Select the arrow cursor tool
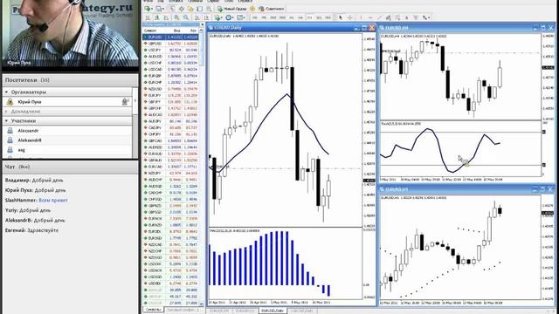This screenshot has height=314, width=559. tap(341, 17)
